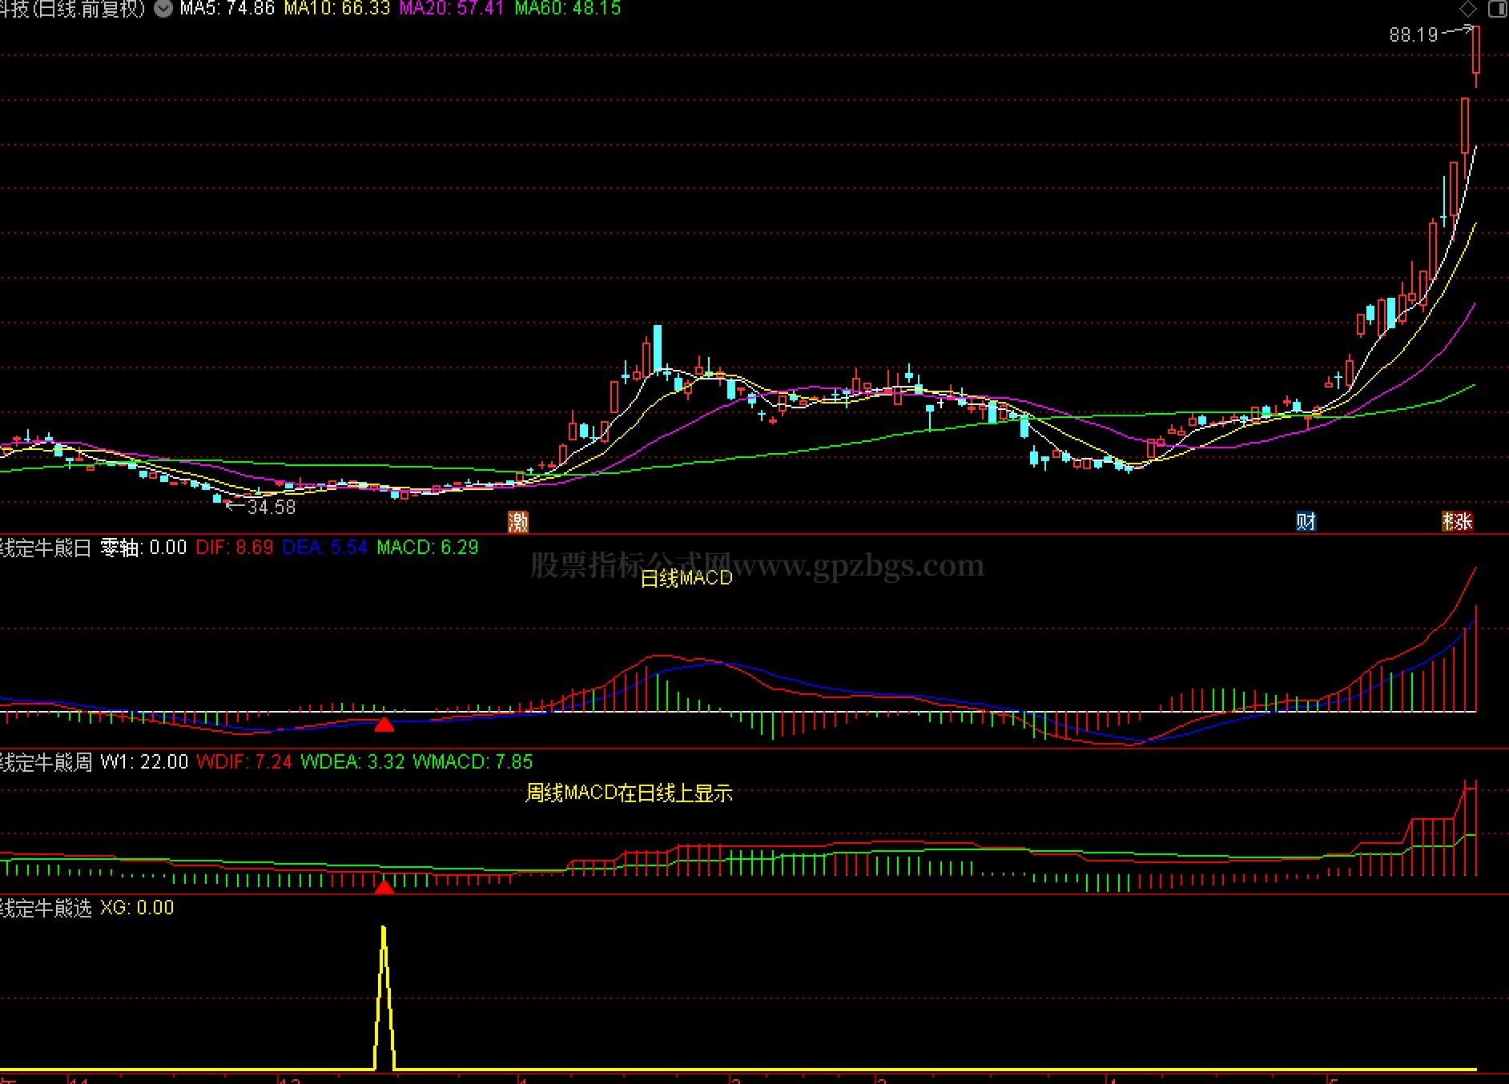Select the red triangle in daily MACD

[x=384, y=725]
